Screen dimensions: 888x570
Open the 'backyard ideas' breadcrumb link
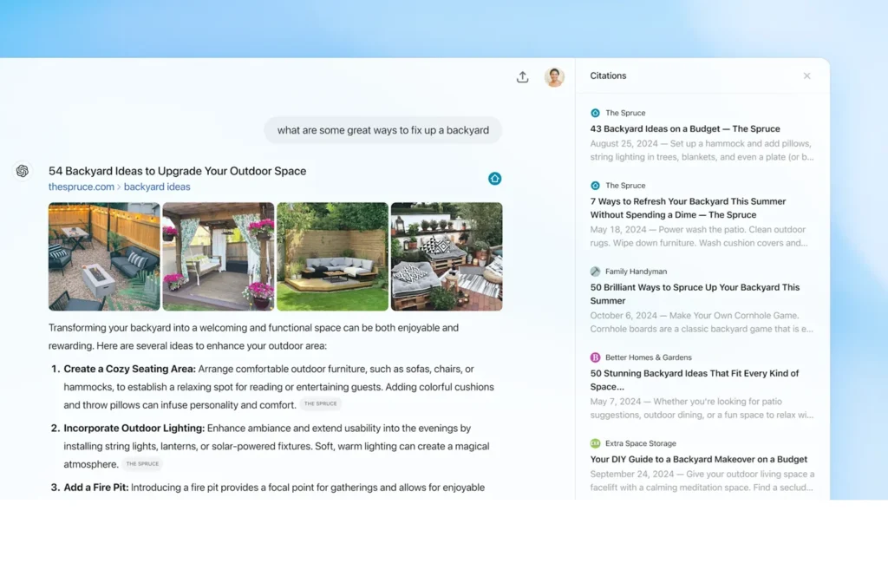[157, 187]
